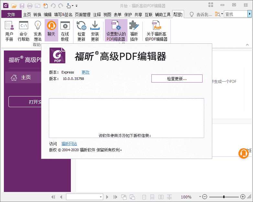Click the Undo arrow icon
The height and width of the screenshot is (202, 253).
pos(53,6)
